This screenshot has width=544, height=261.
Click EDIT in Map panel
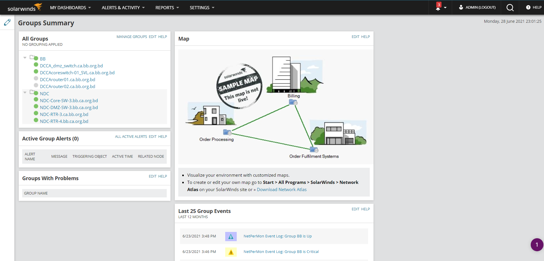[x=355, y=37]
